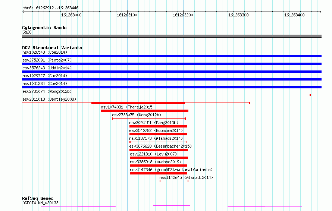Select the red bar under esv3676628
Viewport: 332px width, 211px height.
(x=159, y=150)
